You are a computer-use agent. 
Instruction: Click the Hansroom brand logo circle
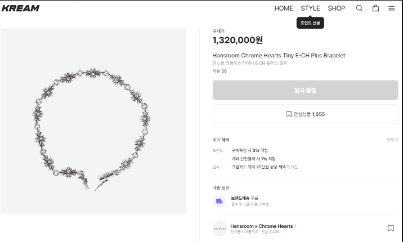click(220, 228)
